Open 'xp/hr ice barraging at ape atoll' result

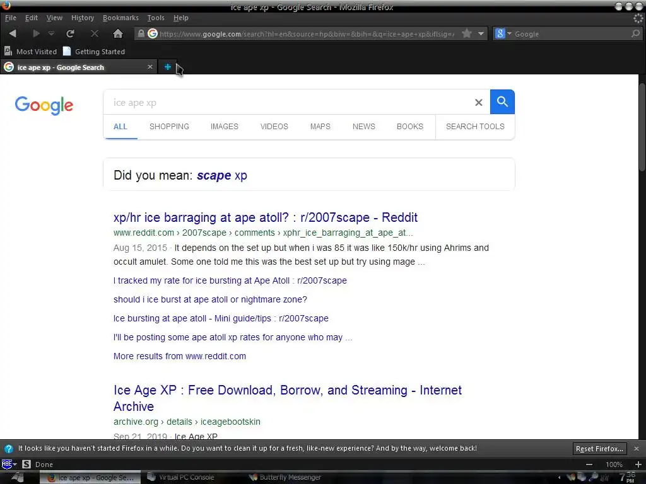[x=266, y=217]
